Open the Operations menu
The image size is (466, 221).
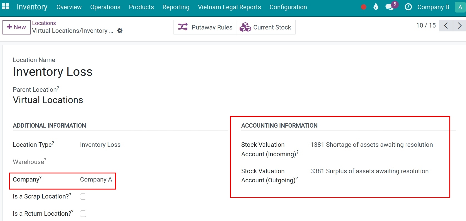(x=105, y=7)
